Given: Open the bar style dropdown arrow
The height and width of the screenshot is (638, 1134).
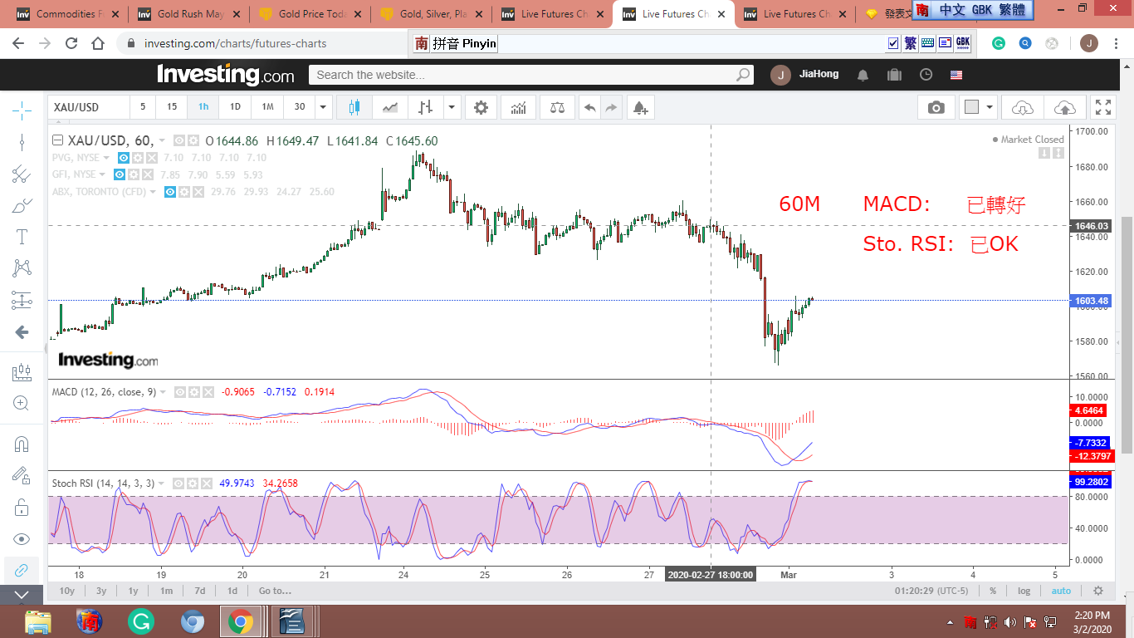Looking at the screenshot, I should 452,107.
